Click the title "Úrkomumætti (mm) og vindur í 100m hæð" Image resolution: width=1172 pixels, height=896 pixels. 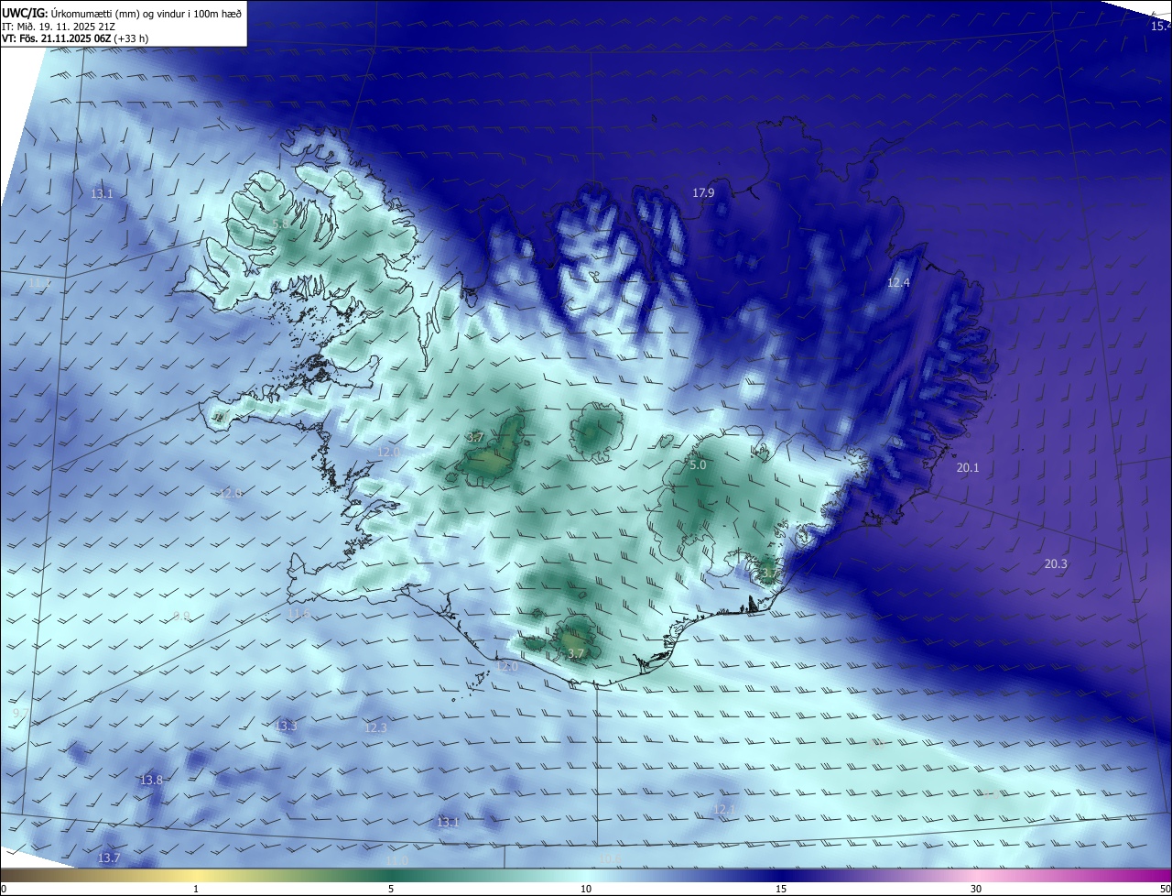tap(146, 12)
